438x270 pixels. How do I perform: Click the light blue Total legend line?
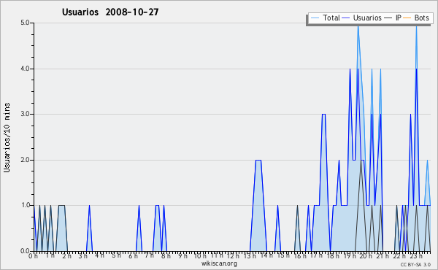click(x=315, y=18)
